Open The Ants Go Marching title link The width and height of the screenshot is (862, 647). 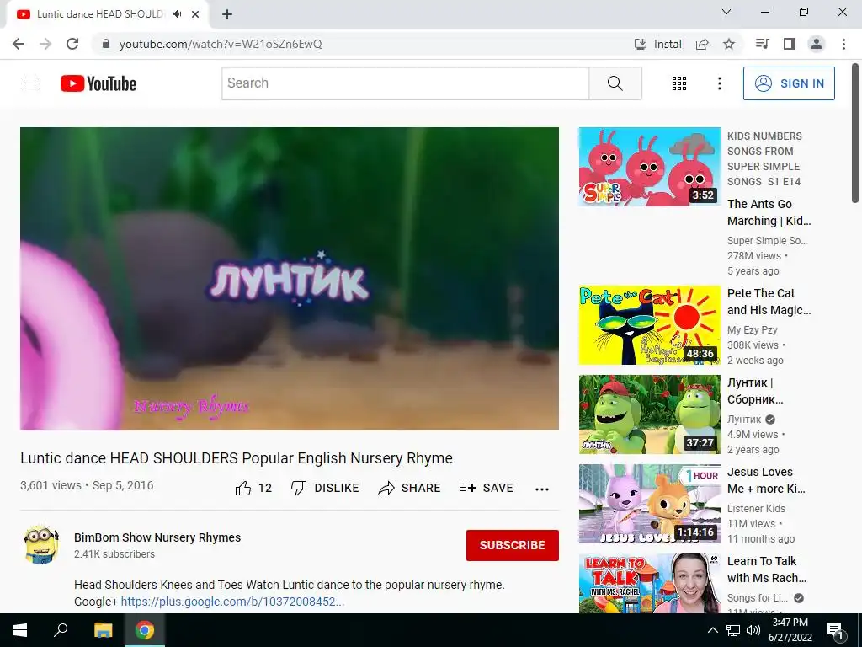click(x=769, y=212)
